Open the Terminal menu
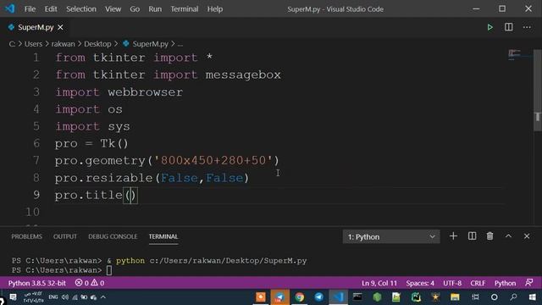The width and height of the screenshot is (542, 305). (185, 9)
